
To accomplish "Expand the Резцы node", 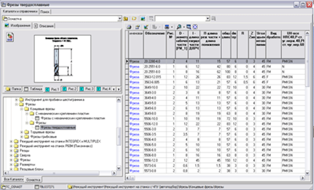I will (x=11, y=151).
